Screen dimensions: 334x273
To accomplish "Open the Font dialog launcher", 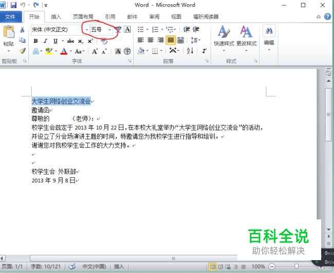I will click(x=129, y=61).
